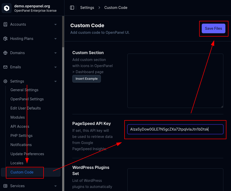Click the Hosting Plans package icon
The image size is (231, 191).
[x=5, y=39]
